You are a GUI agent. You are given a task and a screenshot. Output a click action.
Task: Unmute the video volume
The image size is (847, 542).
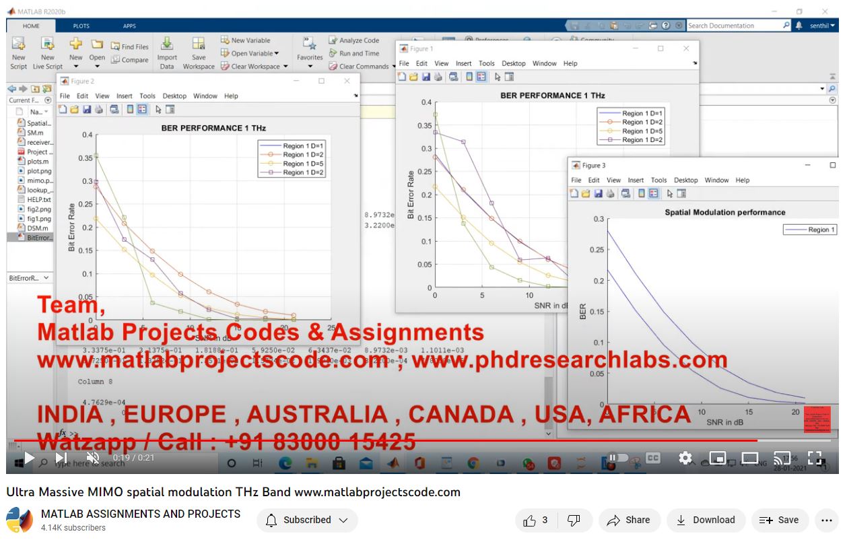tap(93, 458)
